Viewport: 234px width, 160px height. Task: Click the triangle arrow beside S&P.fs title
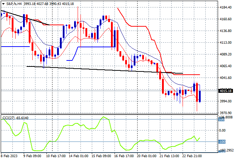pyautogui.click(x=3, y=4)
